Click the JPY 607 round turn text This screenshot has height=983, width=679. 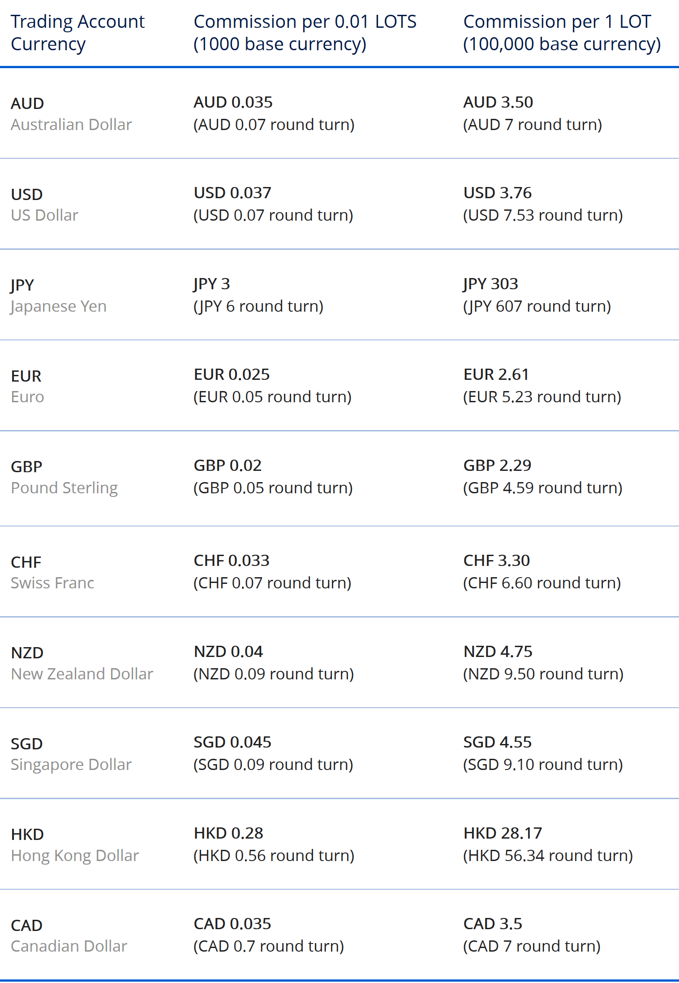pos(537,306)
